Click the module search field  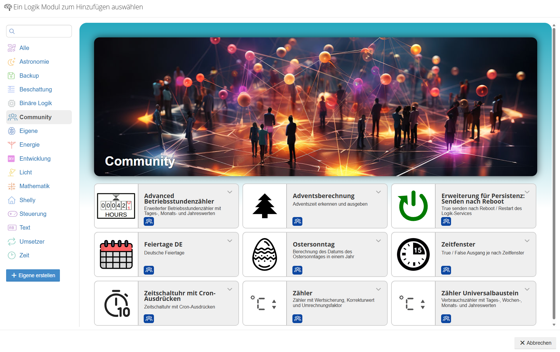click(x=39, y=31)
